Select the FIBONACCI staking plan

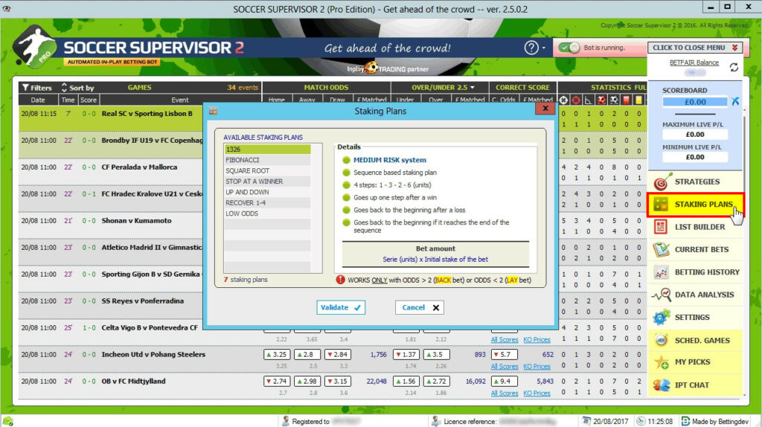(267, 160)
